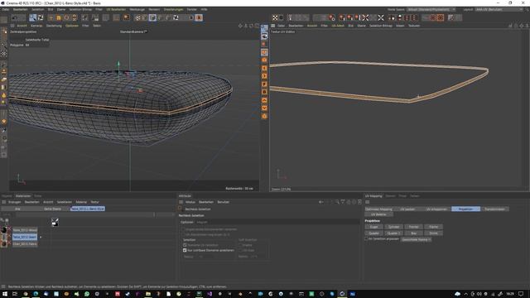Viewport: 530px width, 298px height.
Task: Switch to 'Magnet' tab in the Attribute manager
Action: 202,222
